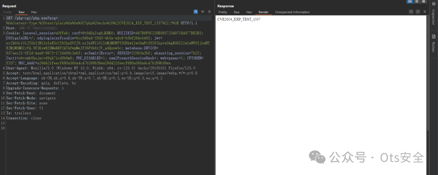Click the Connection: close line
The width and height of the screenshot is (438, 175).
(24, 118)
